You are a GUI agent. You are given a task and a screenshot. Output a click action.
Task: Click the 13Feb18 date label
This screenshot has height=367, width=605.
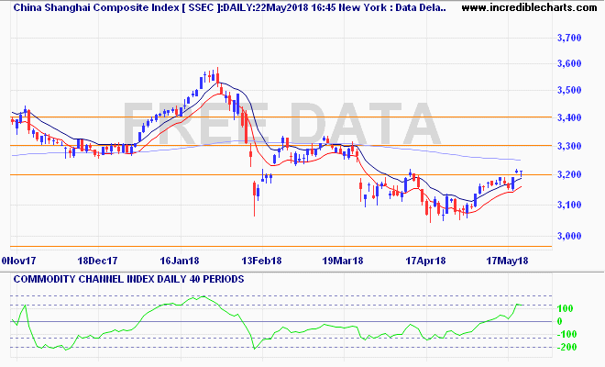pyautogui.click(x=261, y=261)
